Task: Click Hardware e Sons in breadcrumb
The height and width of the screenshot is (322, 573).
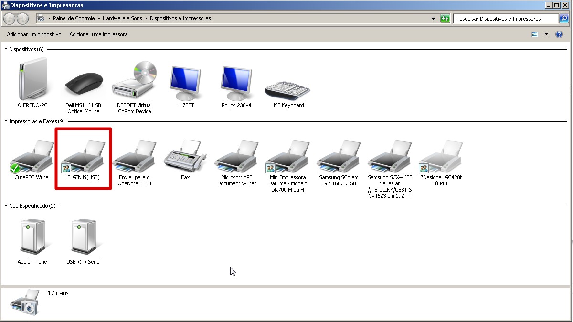Action: pos(122,19)
